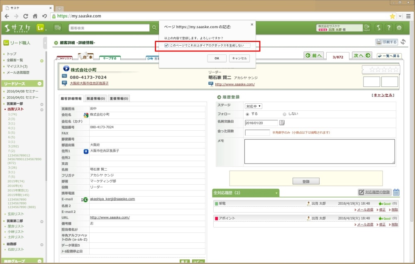Image resolution: width=415 pixels, height=264 pixels.
Task: Click キャンセル in the confirmation dialog
Action: (x=239, y=58)
